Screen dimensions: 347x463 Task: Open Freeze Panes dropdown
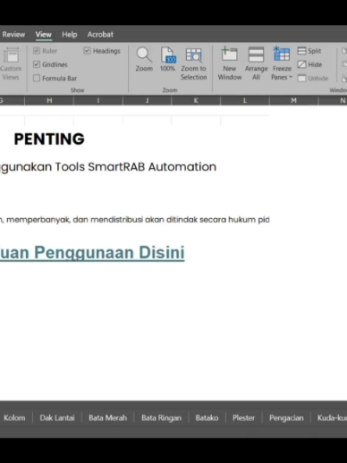[282, 63]
